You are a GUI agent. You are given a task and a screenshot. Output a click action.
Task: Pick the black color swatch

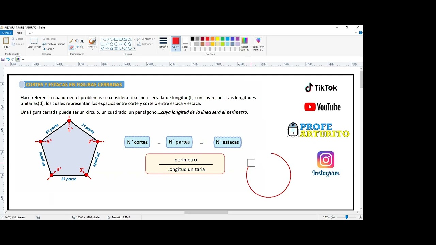(x=192, y=39)
